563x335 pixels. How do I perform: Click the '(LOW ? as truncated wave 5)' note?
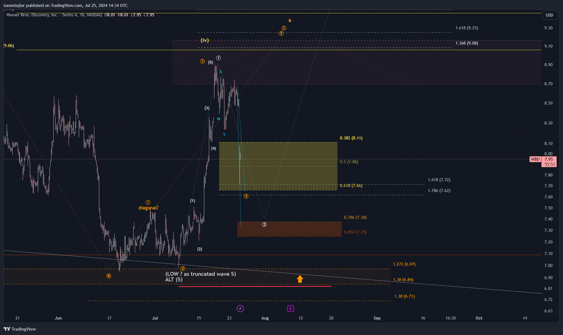[201, 274]
